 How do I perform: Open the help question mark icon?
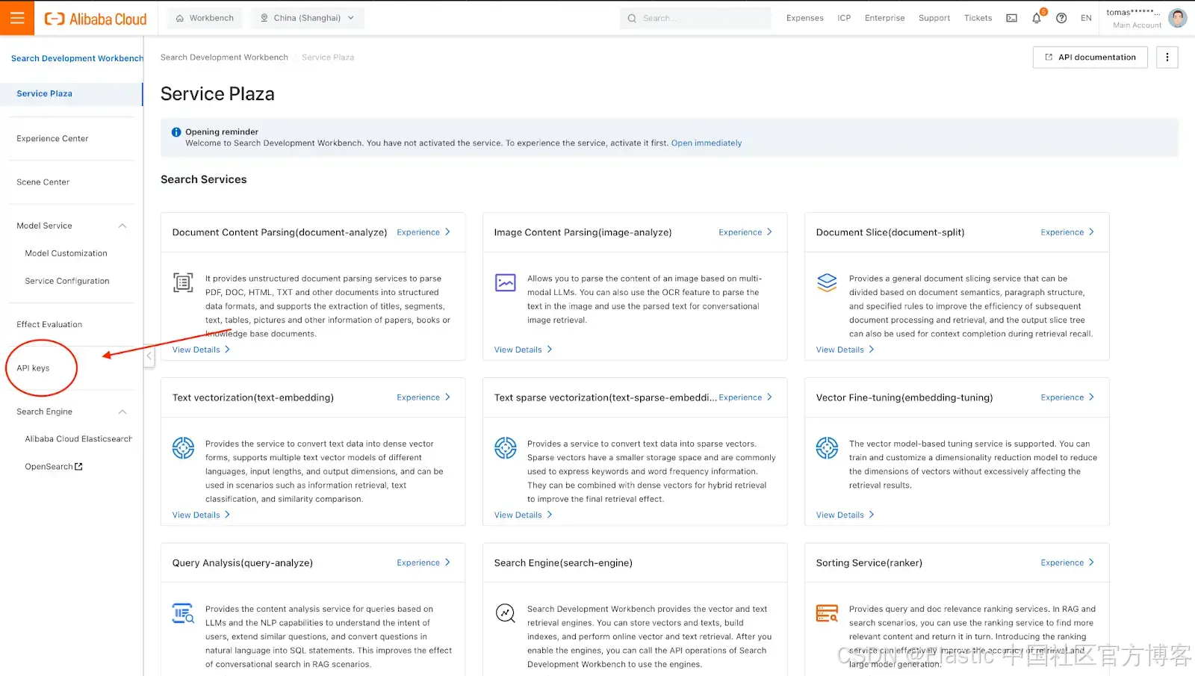(x=1061, y=18)
